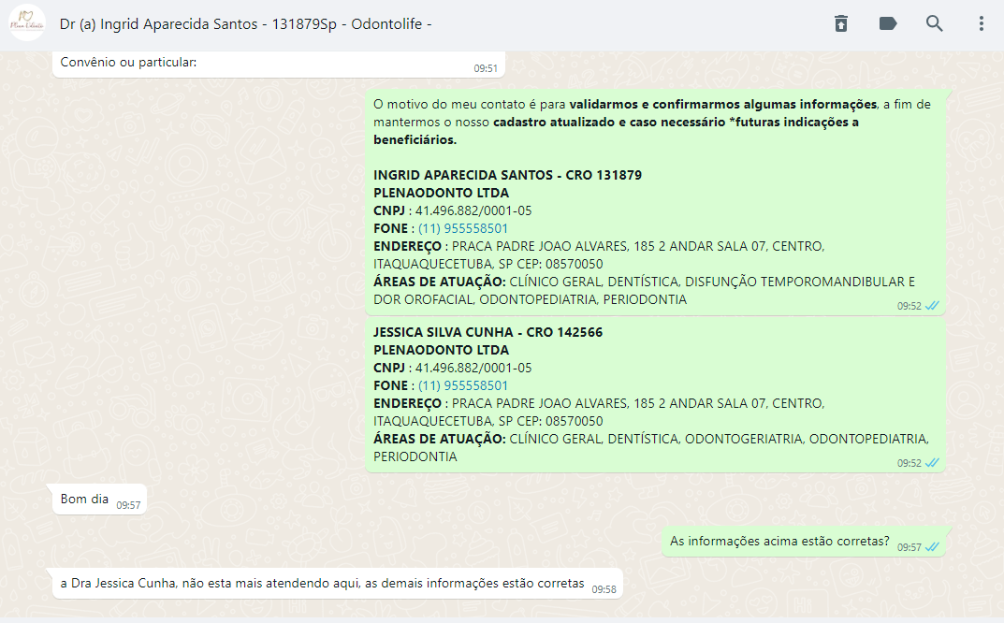This screenshot has height=623, width=1004.
Task: Open chat title Dr (a) Ingrid Aparecida Santos
Action: tap(245, 23)
